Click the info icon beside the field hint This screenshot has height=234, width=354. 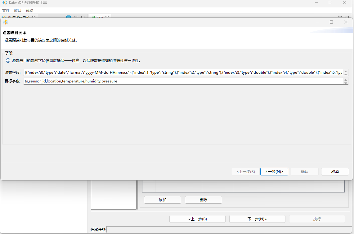tap(8, 61)
